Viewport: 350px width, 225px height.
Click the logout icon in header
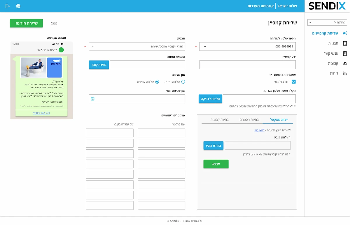click(x=8, y=6)
